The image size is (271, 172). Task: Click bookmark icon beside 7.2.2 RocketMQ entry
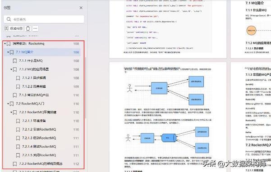(x=15, y=164)
